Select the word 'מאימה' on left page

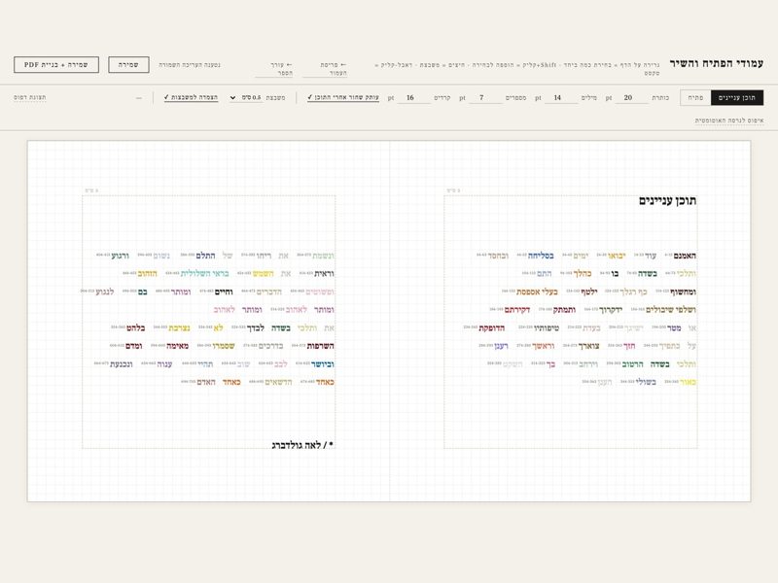177,346
